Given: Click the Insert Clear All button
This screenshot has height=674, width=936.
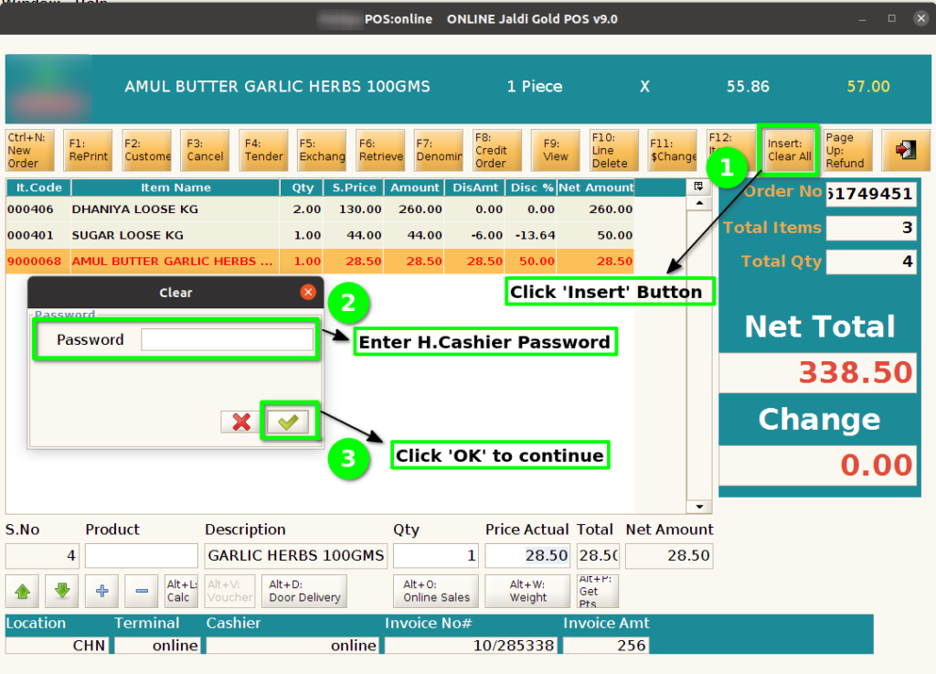Looking at the screenshot, I should [x=789, y=150].
